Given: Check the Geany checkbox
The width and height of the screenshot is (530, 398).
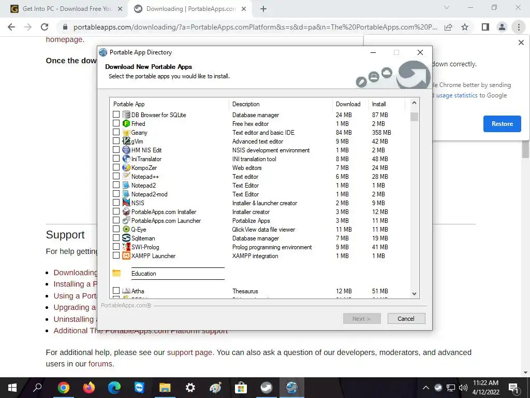Looking at the screenshot, I should click(x=116, y=132).
